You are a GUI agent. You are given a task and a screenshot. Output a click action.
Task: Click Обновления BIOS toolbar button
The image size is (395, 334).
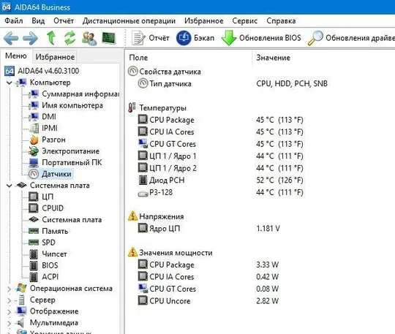[x=261, y=38]
